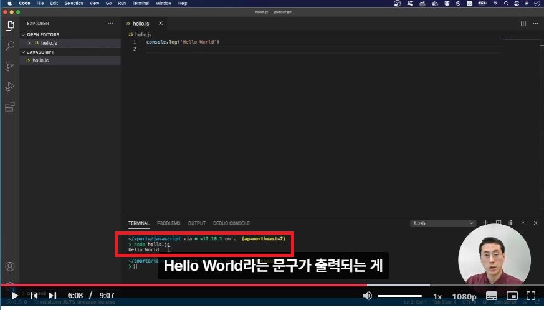Open the View menu

(94, 4)
